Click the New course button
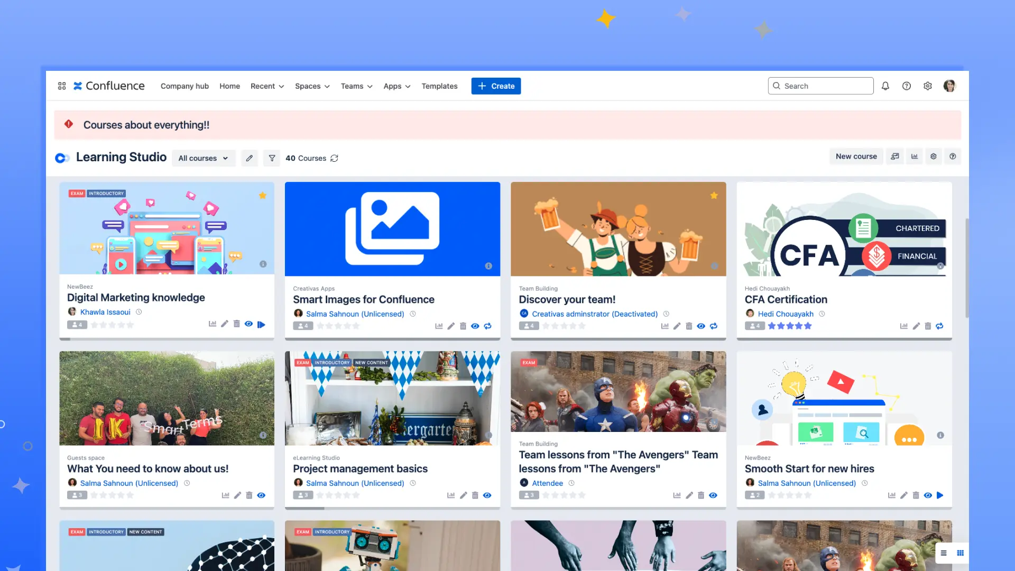This screenshot has width=1015, height=571. tap(856, 156)
